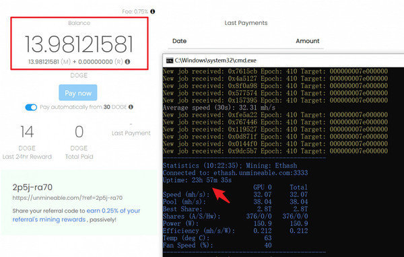Click the cmd.exe title bar
Screen dimensions: 404x257
(283, 61)
